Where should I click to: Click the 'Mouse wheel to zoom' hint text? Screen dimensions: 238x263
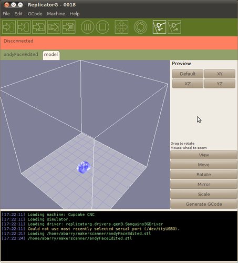pos(189,148)
